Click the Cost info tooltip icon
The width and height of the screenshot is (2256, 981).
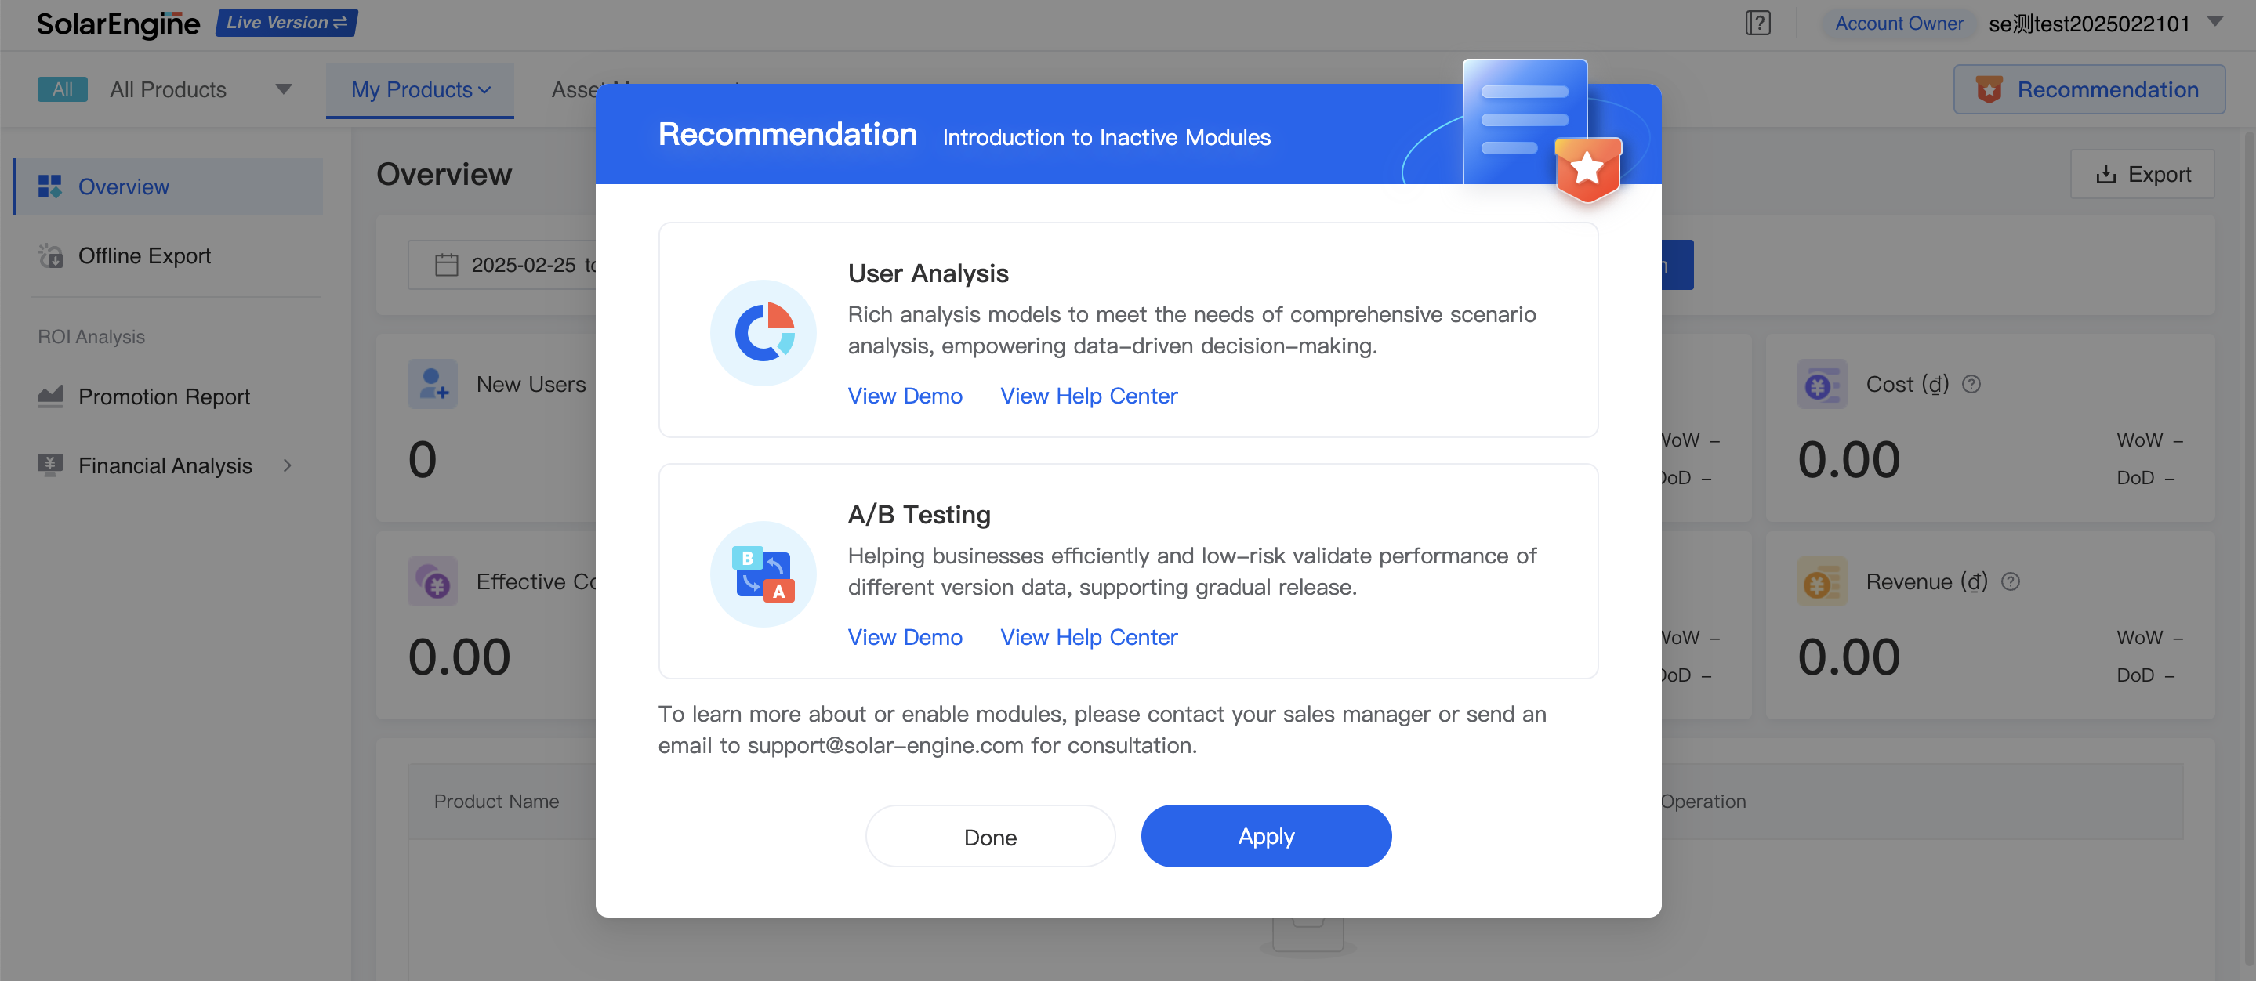pos(1971,383)
